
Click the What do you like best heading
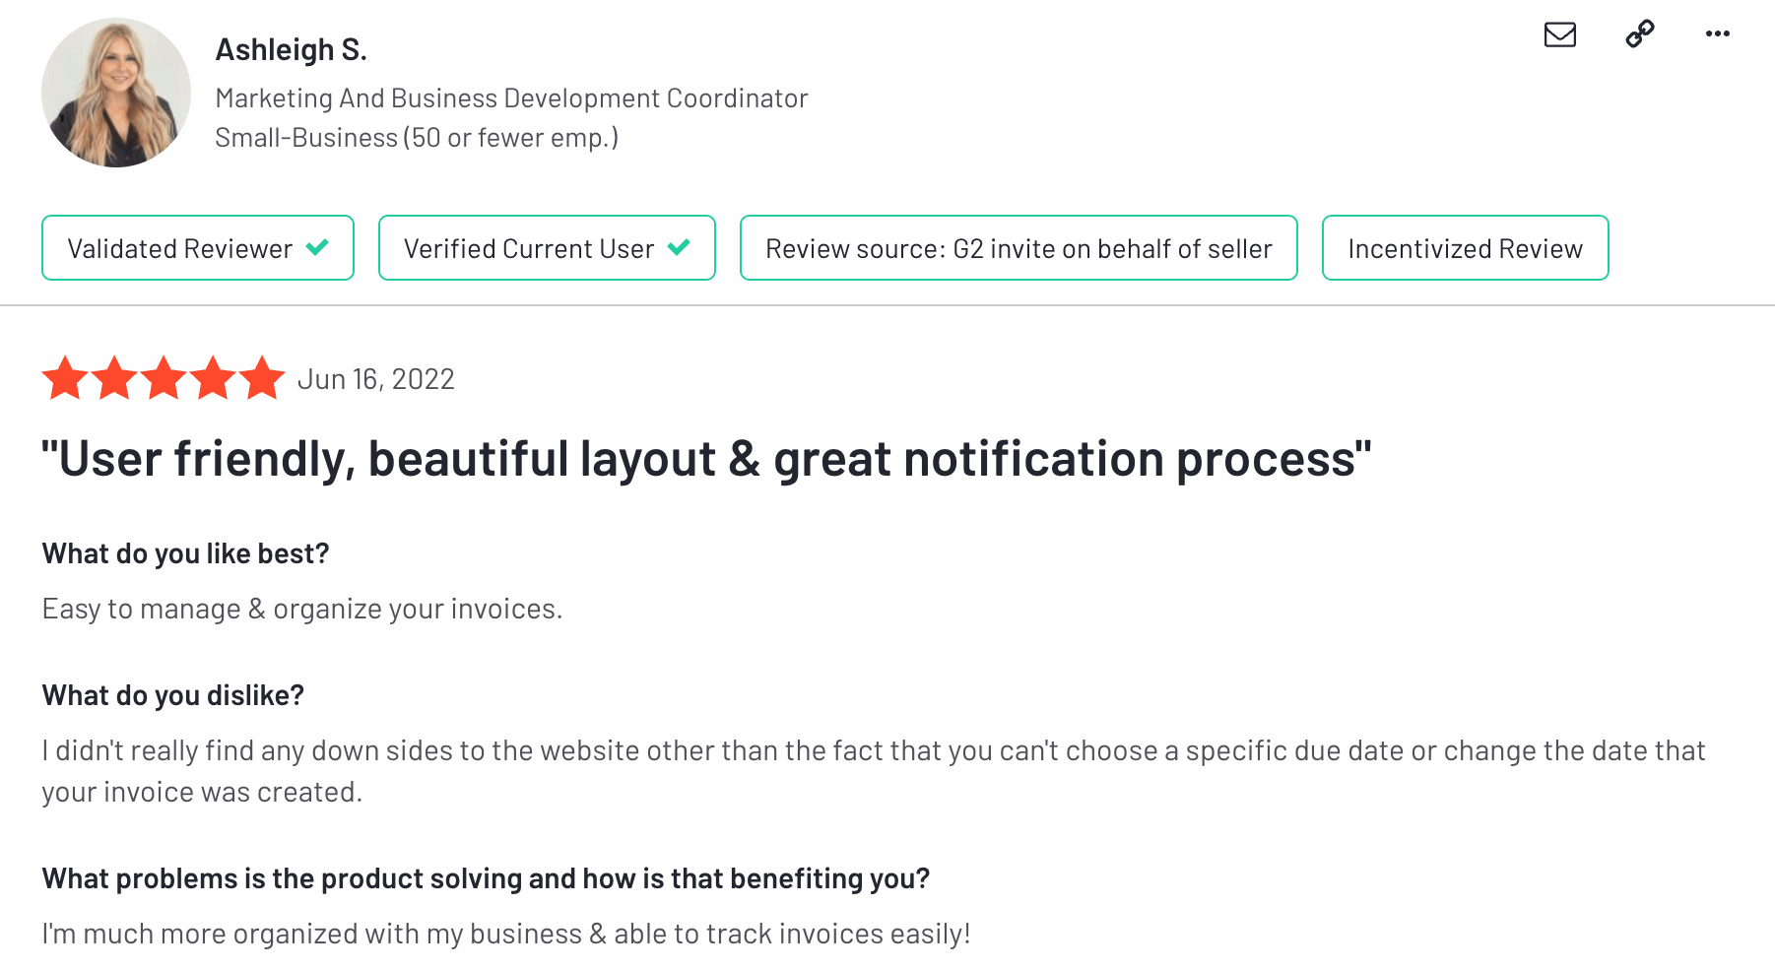point(184,552)
